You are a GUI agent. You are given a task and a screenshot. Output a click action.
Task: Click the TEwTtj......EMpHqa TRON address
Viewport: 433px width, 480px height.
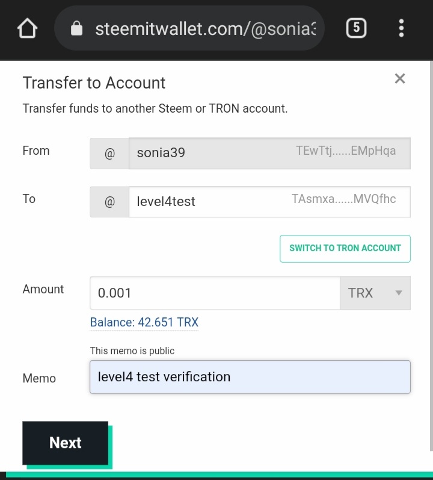click(x=346, y=151)
